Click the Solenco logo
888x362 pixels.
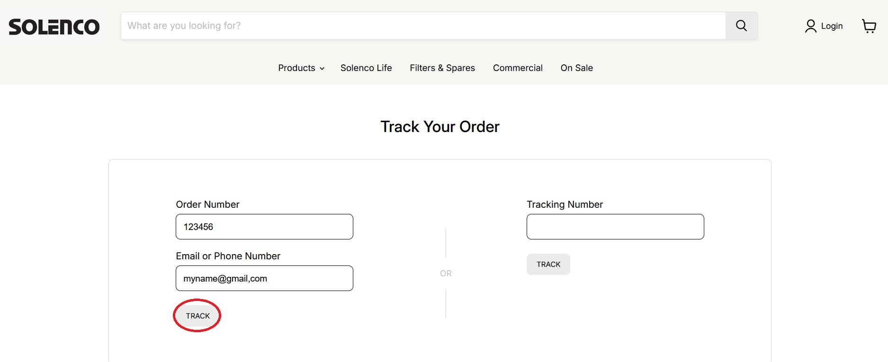tap(54, 27)
